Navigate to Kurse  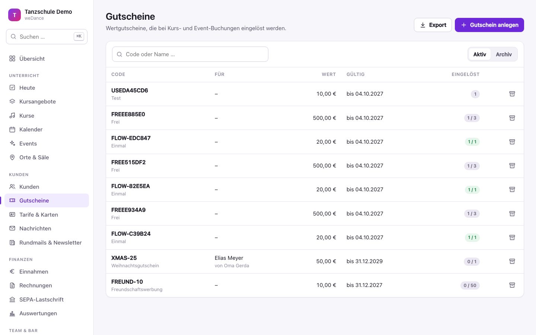point(47,116)
